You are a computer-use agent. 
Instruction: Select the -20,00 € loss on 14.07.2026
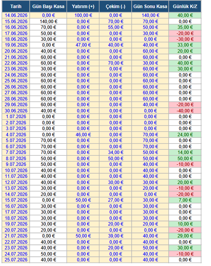tap(185, 194)
